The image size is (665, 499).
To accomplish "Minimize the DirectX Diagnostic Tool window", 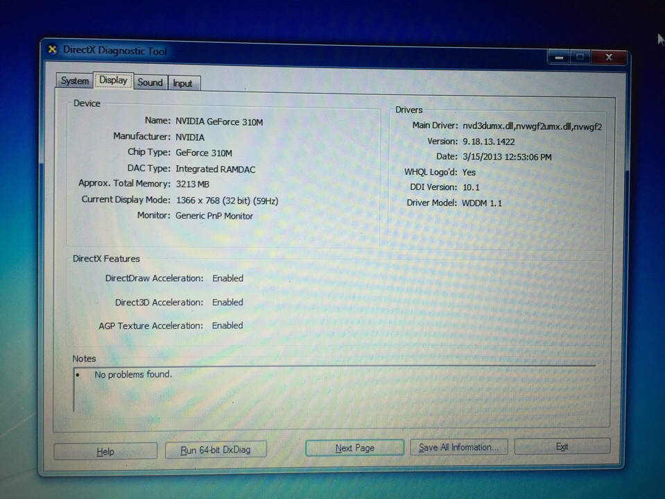I will tap(559, 57).
